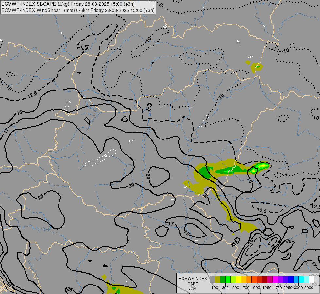The image size is (320, 294).
Task: Pick the pure yellow legend swatch
Action: [x=238, y=280]
